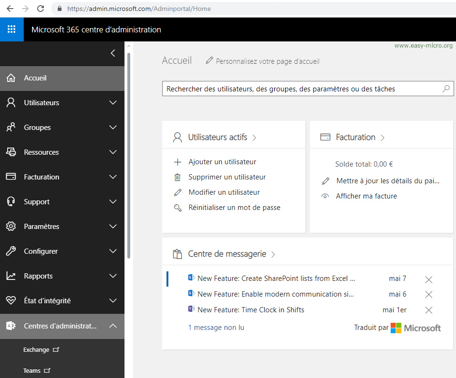This screenshot has width=456, height=378.
Task: Expand the Support menu chevron
Action: (113, 201)
